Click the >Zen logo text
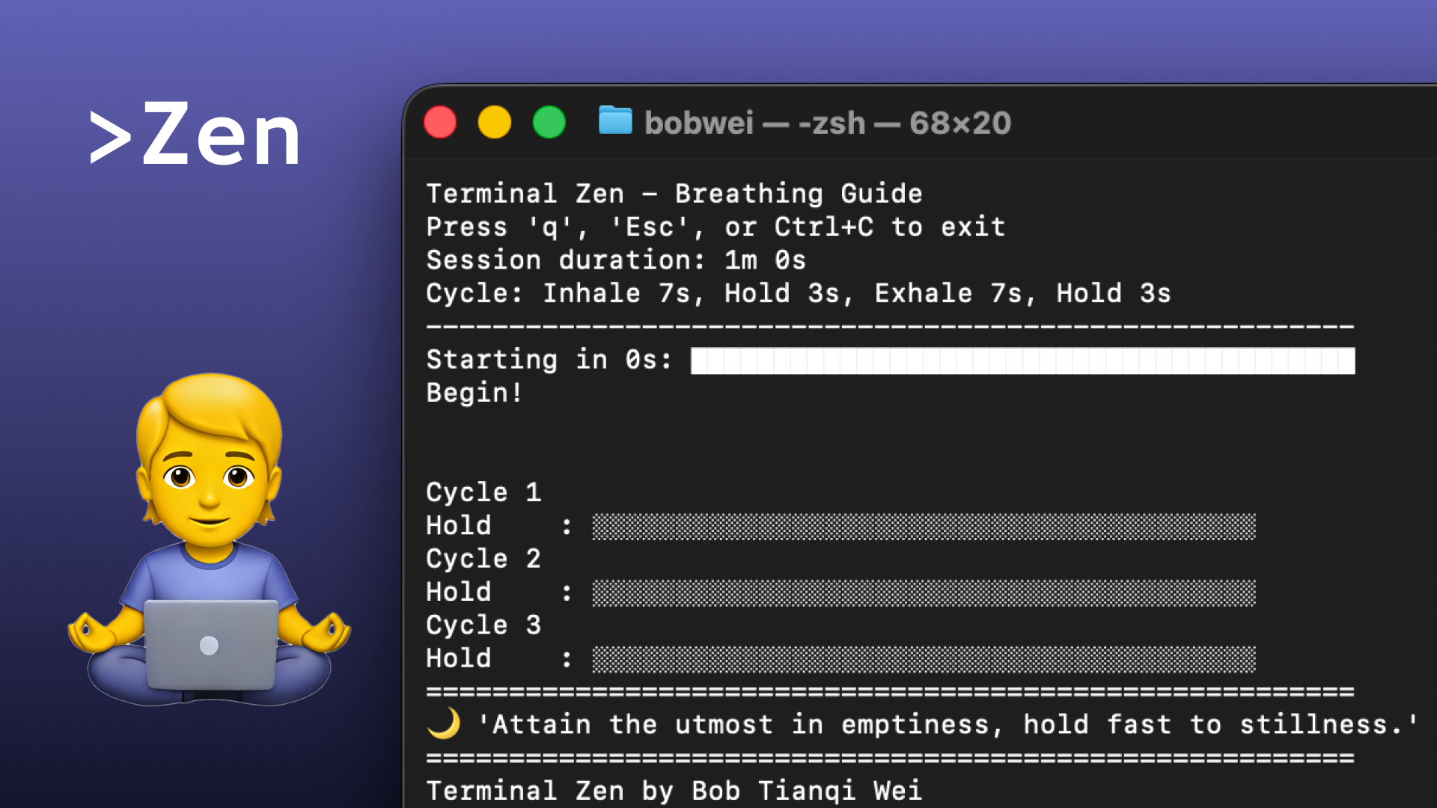 point(195,135)
